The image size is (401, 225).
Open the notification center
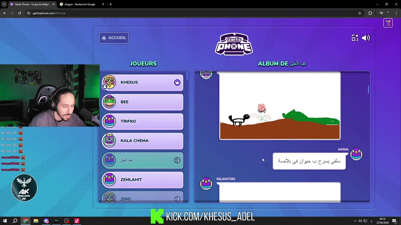point(394,221)
